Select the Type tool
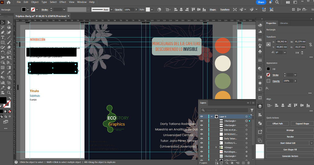314x165 pixels. [x=3, y=37]
